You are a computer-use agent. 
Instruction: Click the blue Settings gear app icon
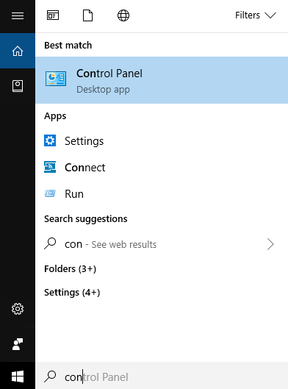[50, 140]
